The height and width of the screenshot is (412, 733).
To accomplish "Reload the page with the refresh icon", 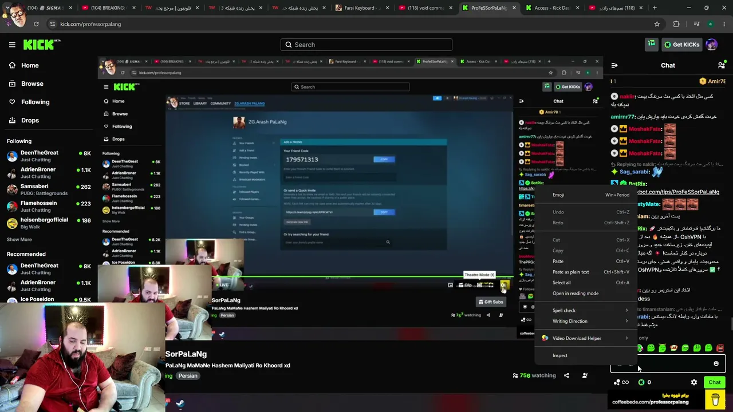I will [x=36, y=24].
